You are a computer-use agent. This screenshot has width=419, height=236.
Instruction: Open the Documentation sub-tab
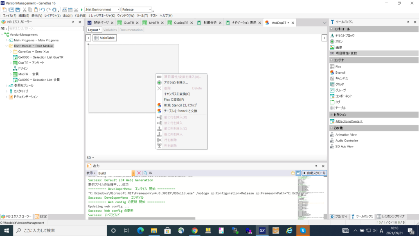[131, 30]
